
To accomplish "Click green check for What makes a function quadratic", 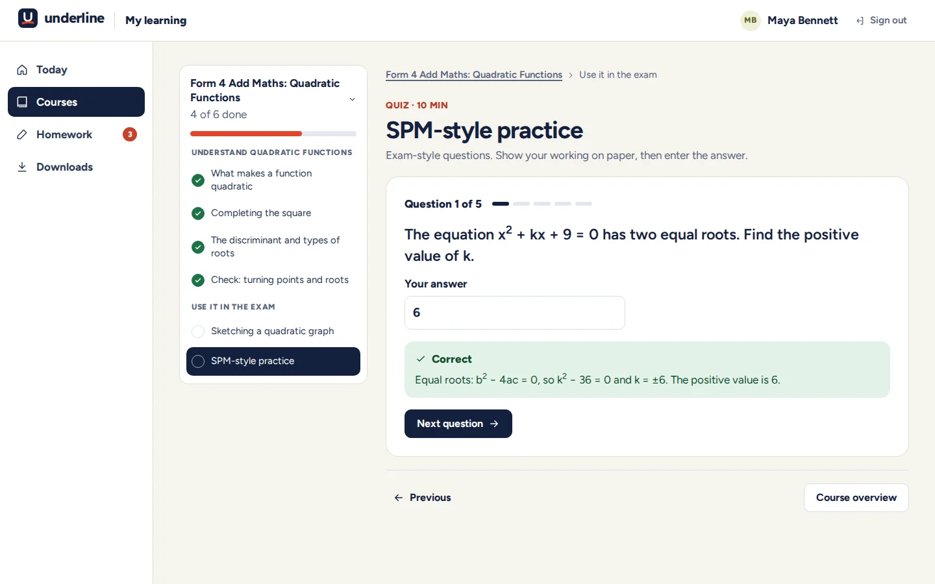I will click(x=198, y=180).
